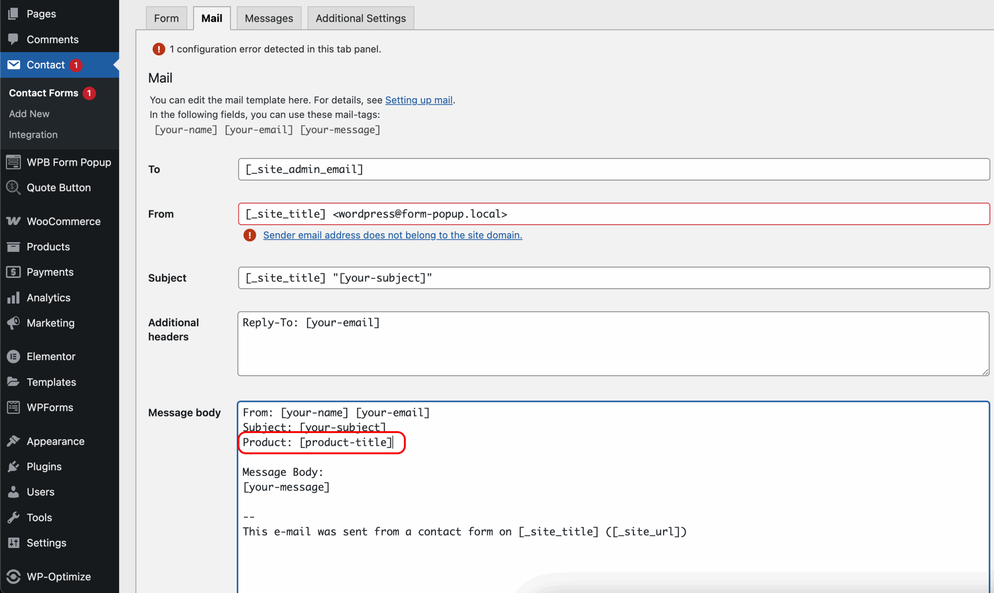This screenshot has height=593, width=994.
Task: Select the [your-message] mail-tag
Action: (x=340, y=130)
